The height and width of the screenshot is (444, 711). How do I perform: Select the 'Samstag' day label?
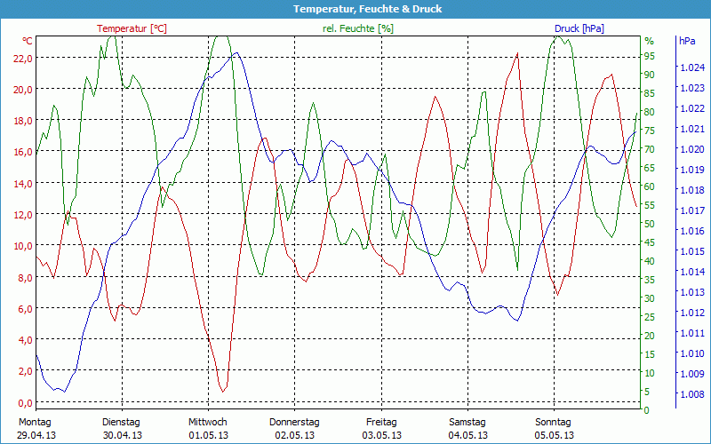(x=467, y=423)
